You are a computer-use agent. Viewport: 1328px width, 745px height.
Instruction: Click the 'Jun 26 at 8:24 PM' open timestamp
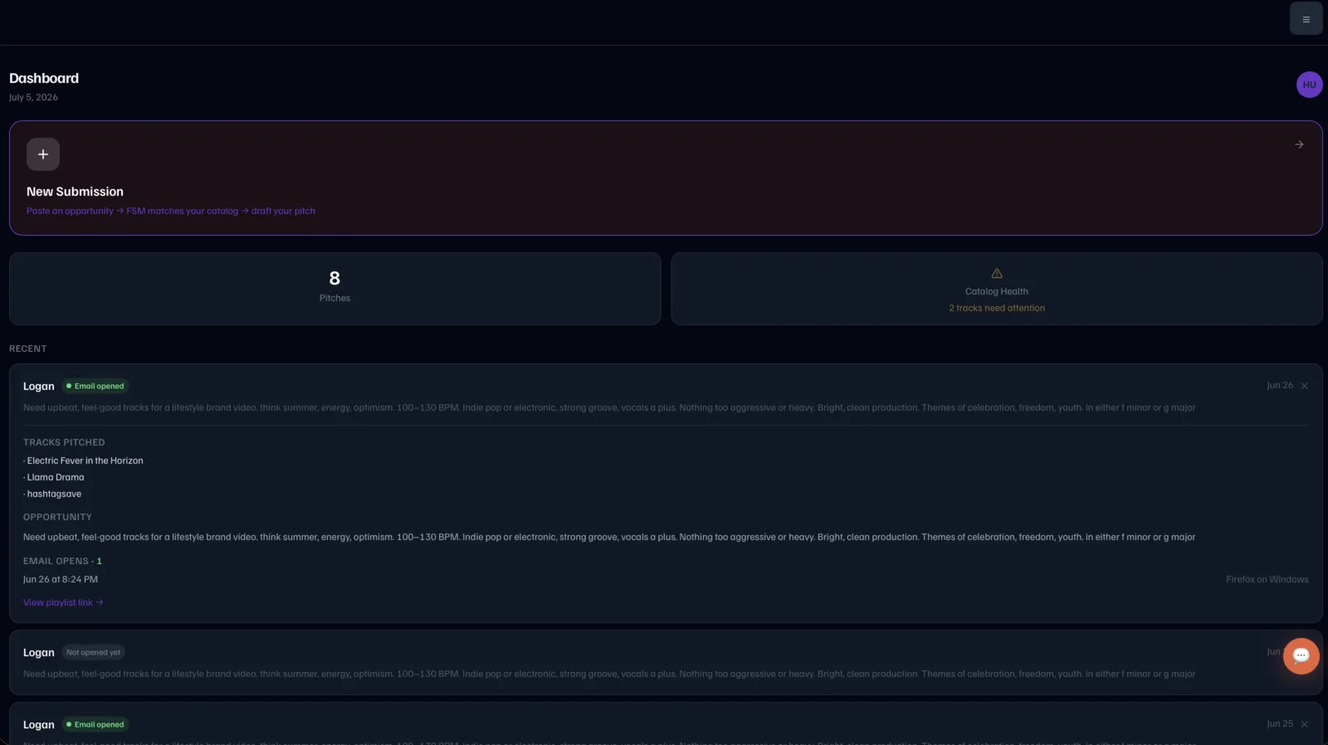[61, 579]
